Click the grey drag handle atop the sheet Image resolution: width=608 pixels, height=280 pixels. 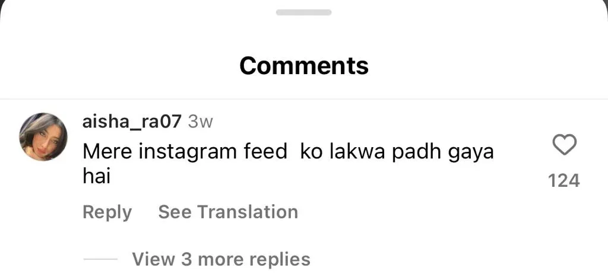pyautogui.click(x=304, y=12)
